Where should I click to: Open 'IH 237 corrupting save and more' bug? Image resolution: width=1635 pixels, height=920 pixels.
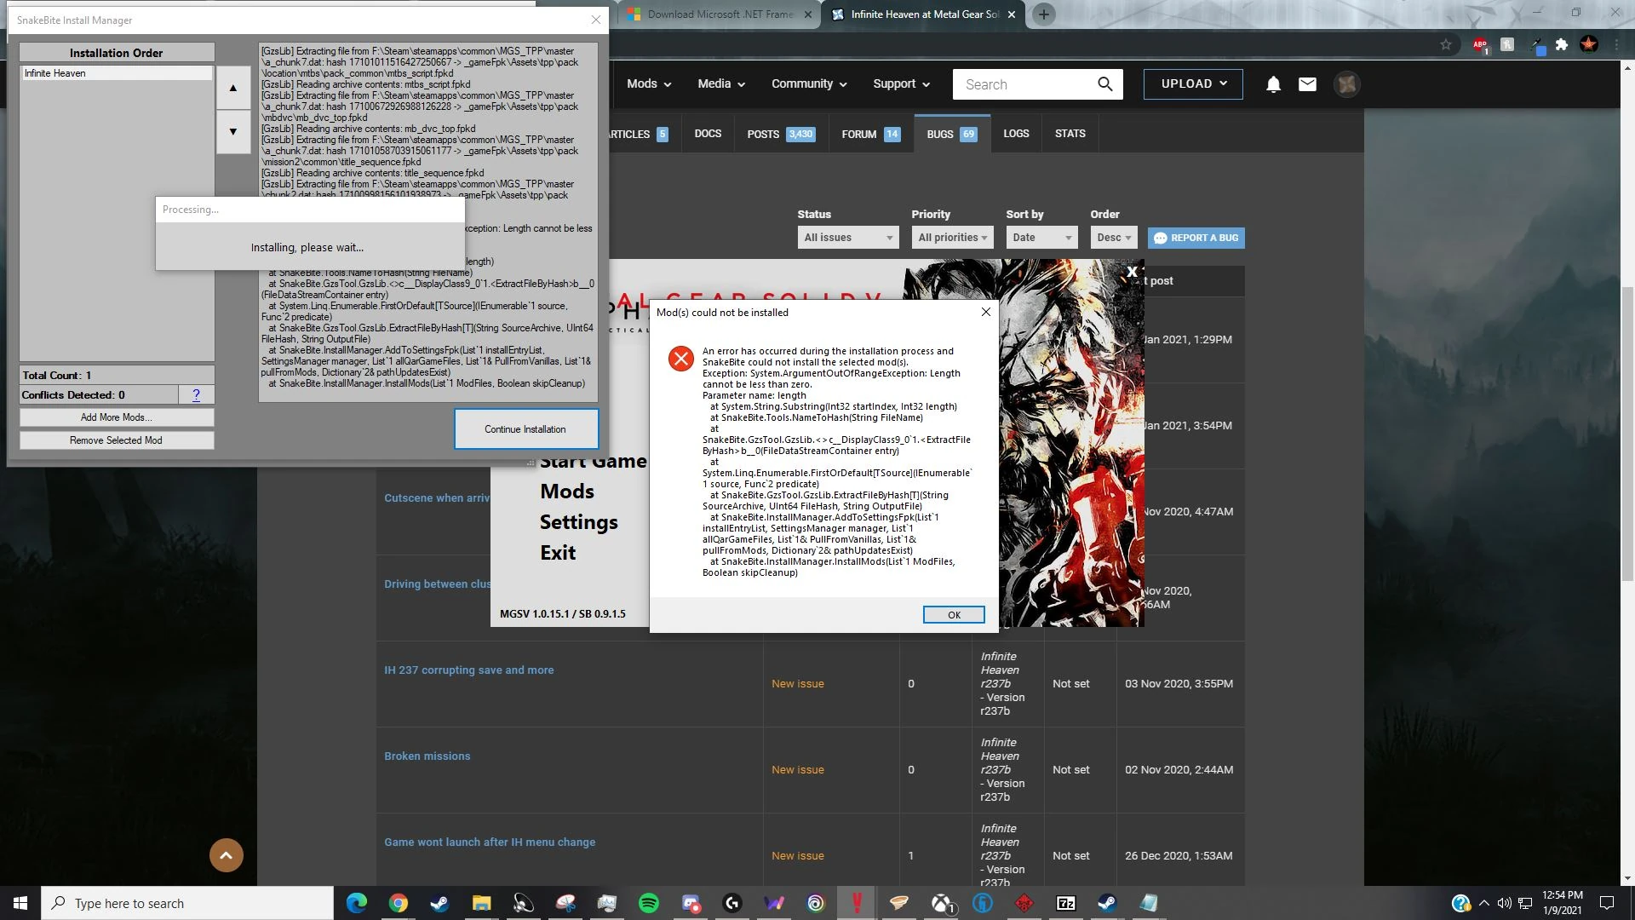(468, 670)
